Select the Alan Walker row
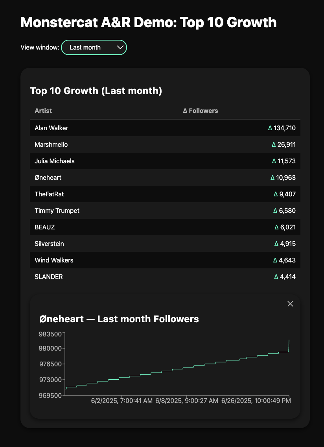The height and width of the screenshot is (447, 324). [x=165, y=128]
